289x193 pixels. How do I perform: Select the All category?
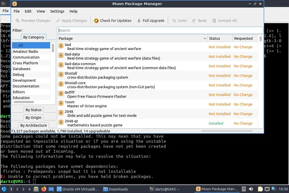(x=31, y=45)
